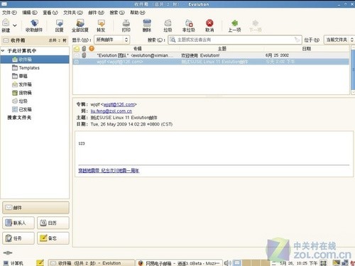The width and height of the screenshot is (355, 266).
Task: Go to previous message with 上一项 arrow
Action: (x=234, y=23)
